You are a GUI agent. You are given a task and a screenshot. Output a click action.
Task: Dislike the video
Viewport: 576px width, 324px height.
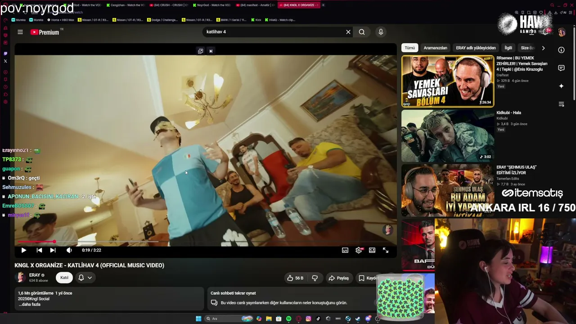[x=315, y=278]
